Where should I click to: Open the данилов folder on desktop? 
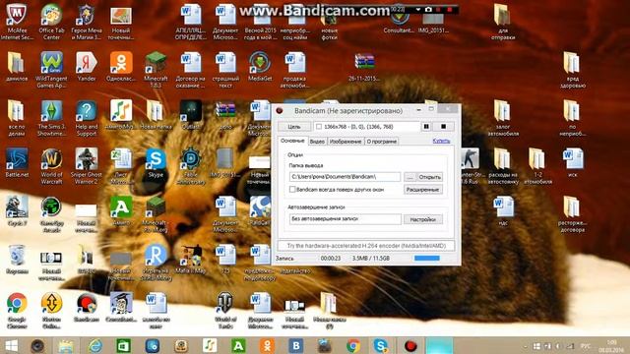[17, 67]
